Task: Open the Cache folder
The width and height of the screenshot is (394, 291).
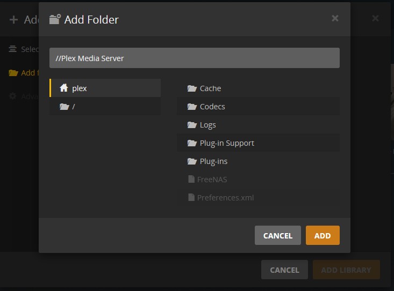Action: pos(259,88)
